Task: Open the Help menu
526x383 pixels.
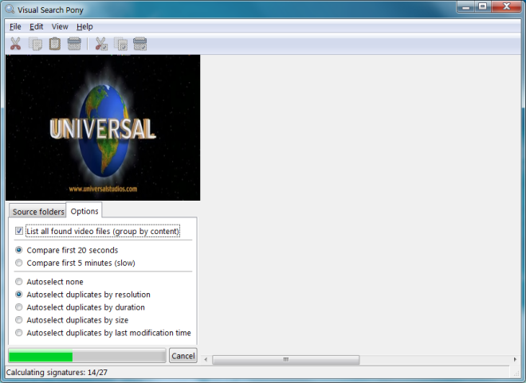Action: point(84,26)
